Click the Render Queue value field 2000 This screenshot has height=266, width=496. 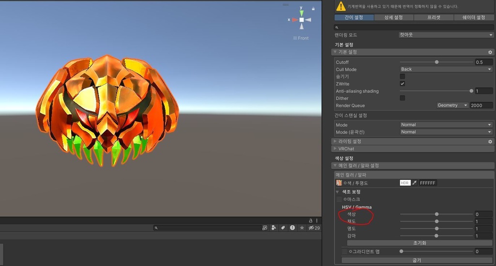tap(481, 105)
